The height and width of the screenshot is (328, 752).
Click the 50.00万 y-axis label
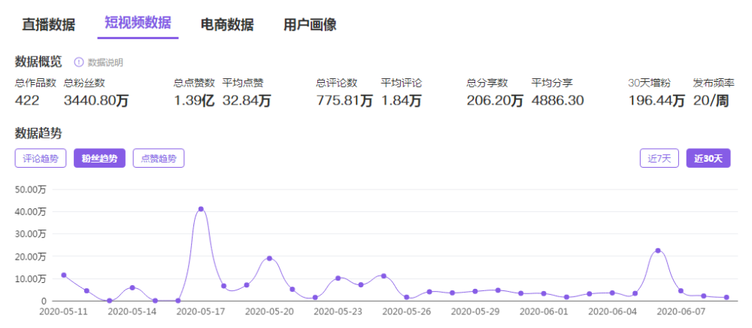(31, 190)
